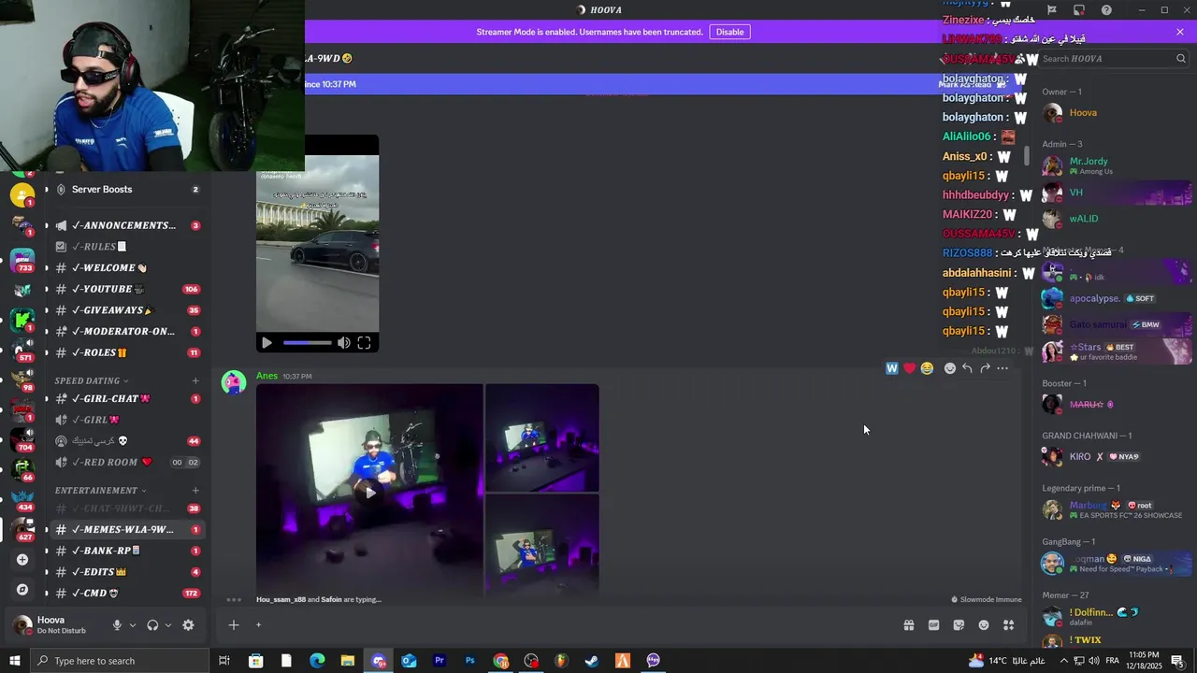Screen dimensions: 1197x673
Task: Open user settings gear next to Hoova
Action: pyautogui.click(x=188, y=625)
